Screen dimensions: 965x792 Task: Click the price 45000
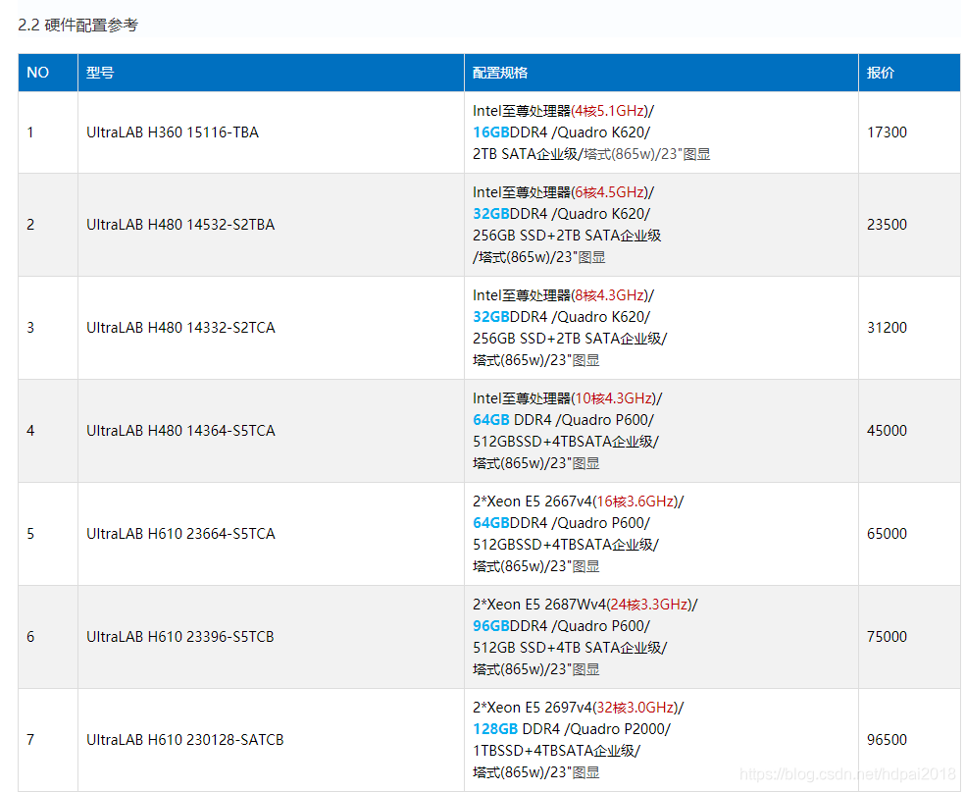887,431
